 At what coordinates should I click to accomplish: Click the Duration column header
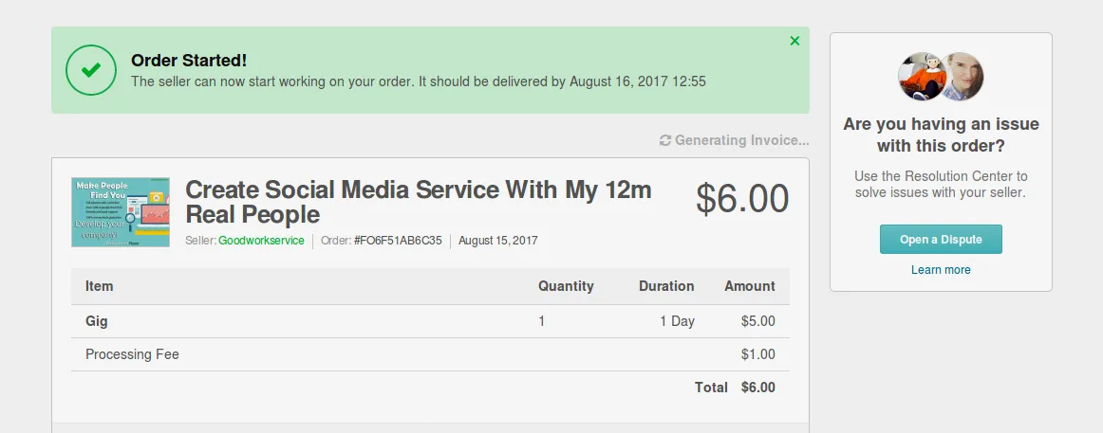pos(666,286)
